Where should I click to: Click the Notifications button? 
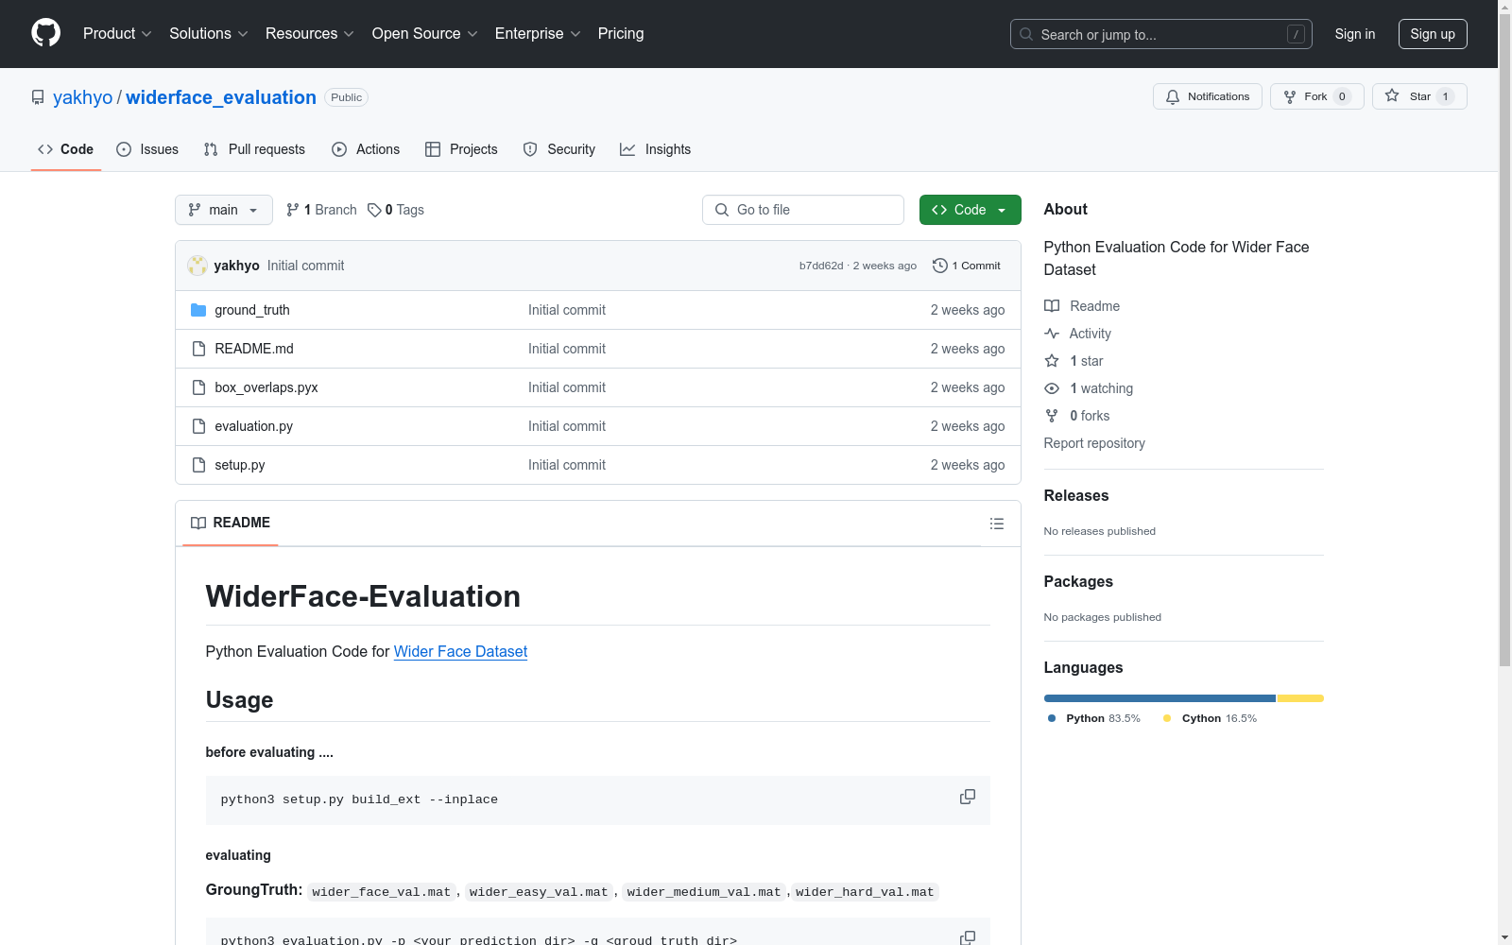[x=1208, y=96]
